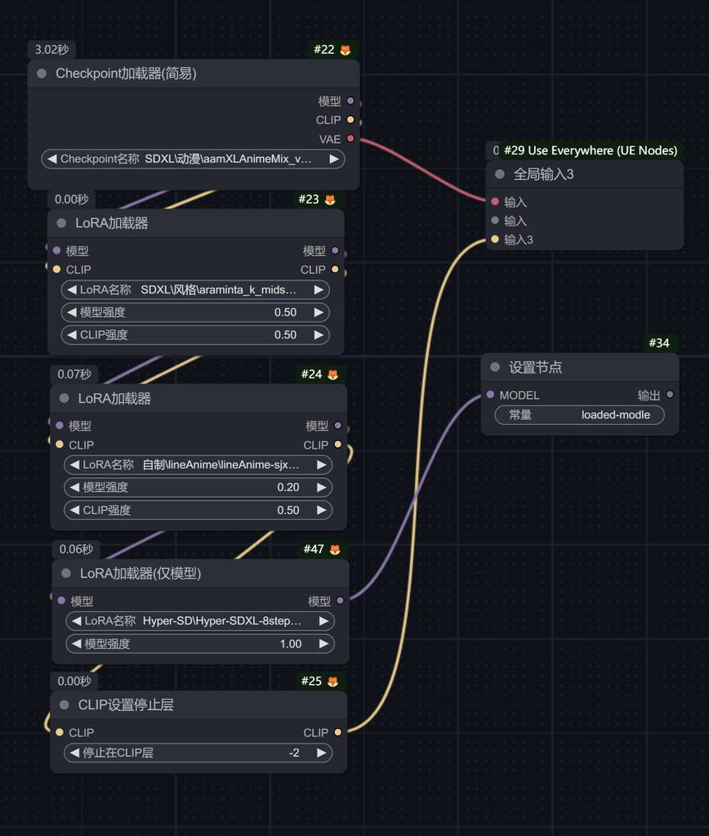Click the 输出 port on 设置节点
The height and width of the screenshot is (836, 709).
click(670, 395)
